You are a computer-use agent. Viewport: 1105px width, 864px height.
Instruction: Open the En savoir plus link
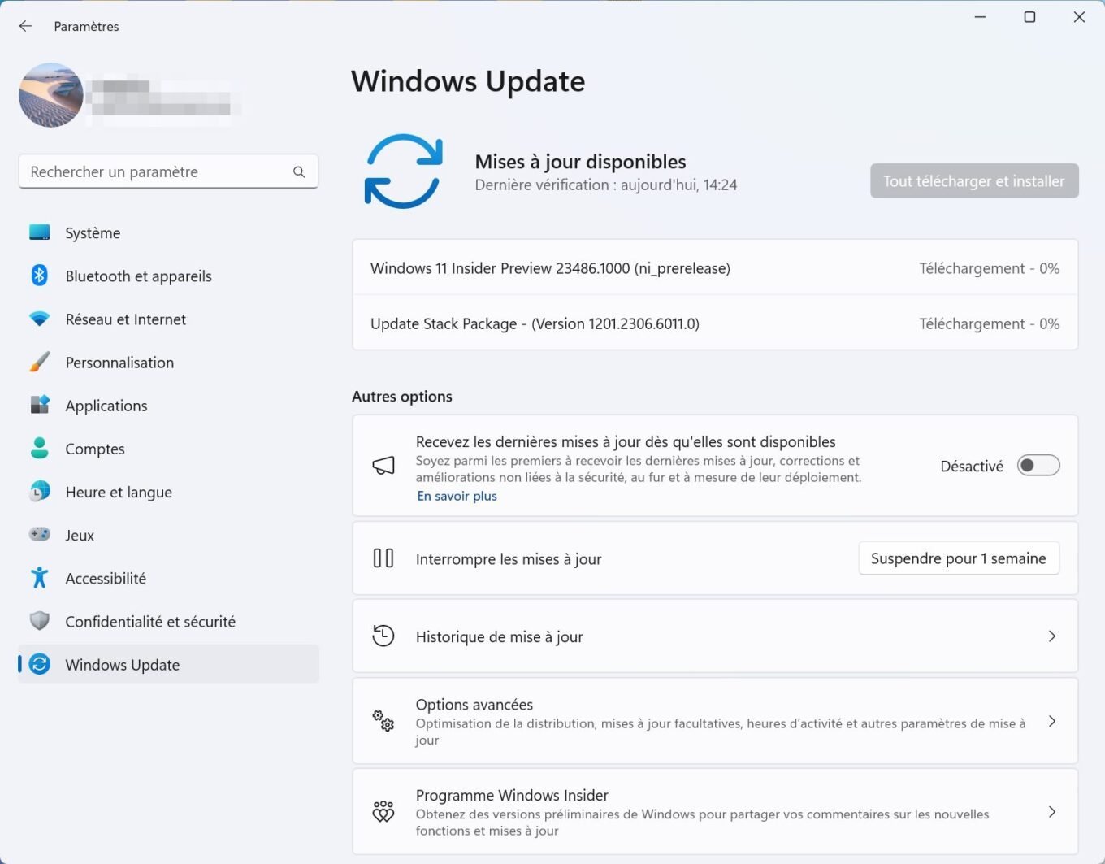click(x=457, y=496)
